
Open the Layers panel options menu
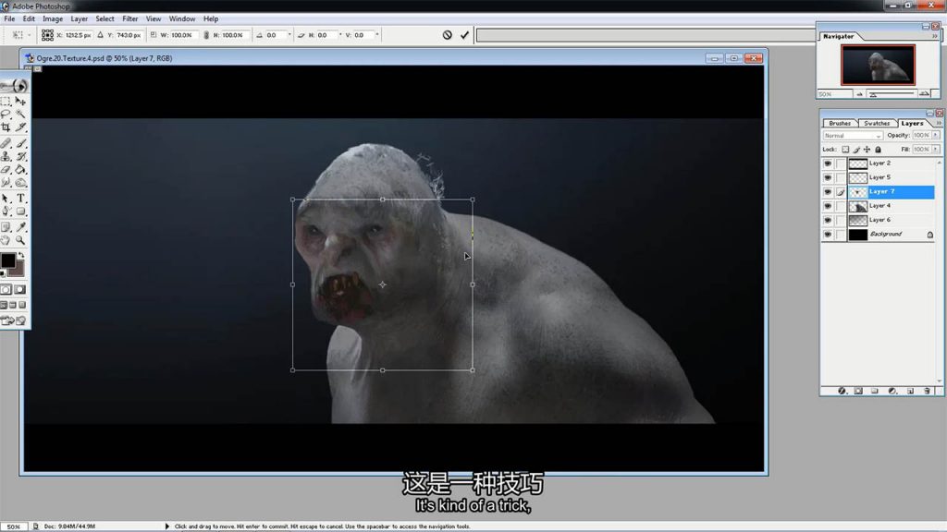pyautogui.click(x=939, y=123)
